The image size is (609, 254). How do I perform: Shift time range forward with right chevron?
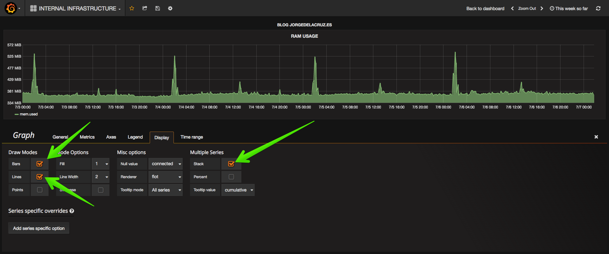point(542,9)
